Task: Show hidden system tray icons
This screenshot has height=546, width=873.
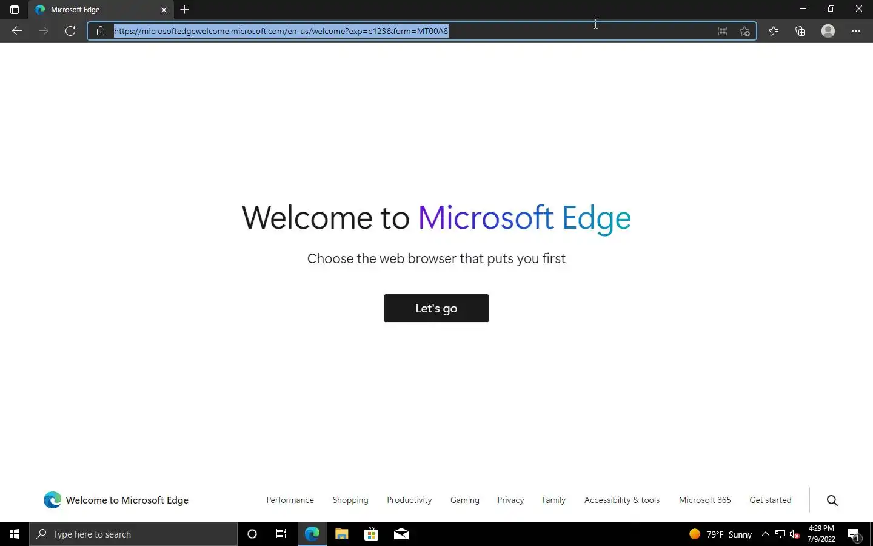Action: pos(765,534)
